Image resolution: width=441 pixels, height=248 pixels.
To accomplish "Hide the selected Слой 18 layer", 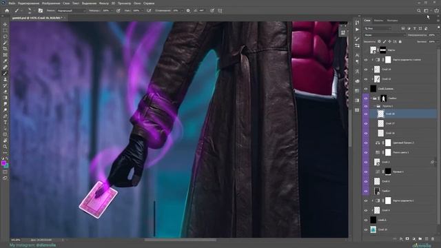I will pos(366,114).
